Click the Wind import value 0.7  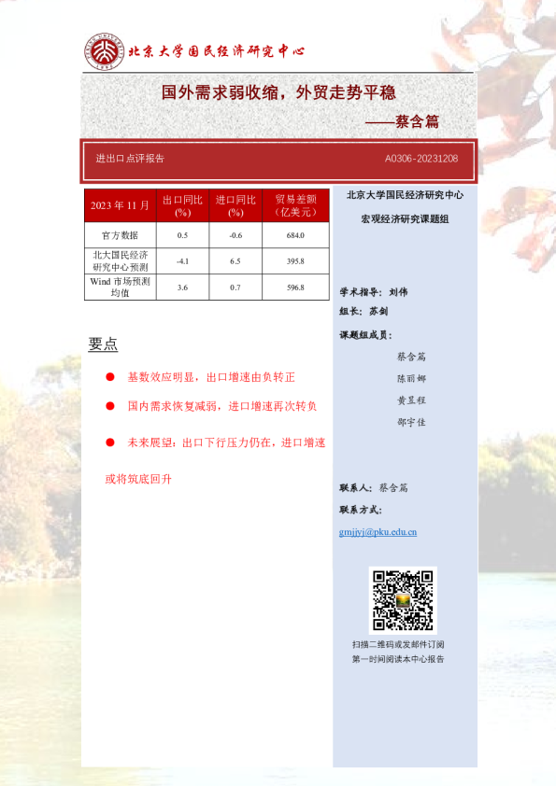(x=235, y=288)
